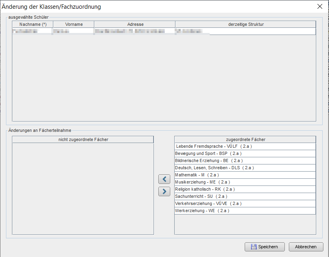Screen dimensions: 329x257
Task: Click the right arrow move button
Action: pos(164,191)
